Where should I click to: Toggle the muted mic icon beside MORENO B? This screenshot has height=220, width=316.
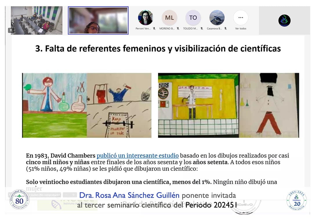(178, 29)
